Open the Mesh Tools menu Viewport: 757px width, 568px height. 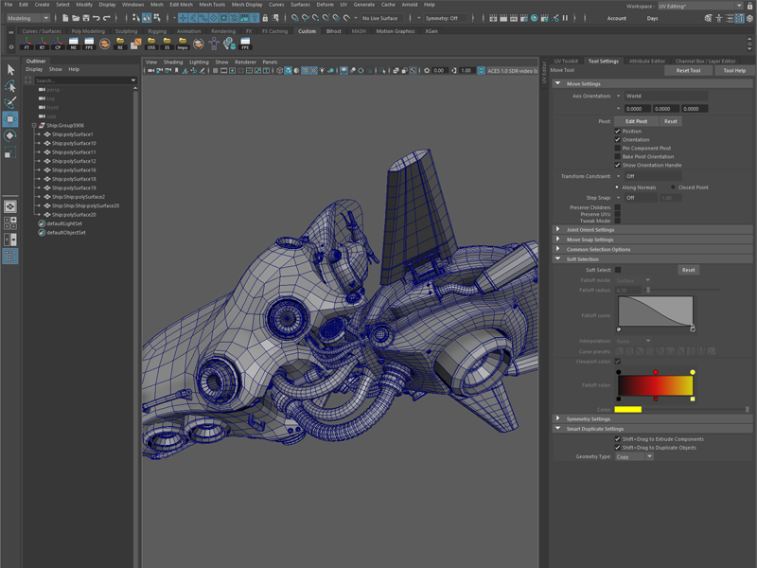click(212, 5)
